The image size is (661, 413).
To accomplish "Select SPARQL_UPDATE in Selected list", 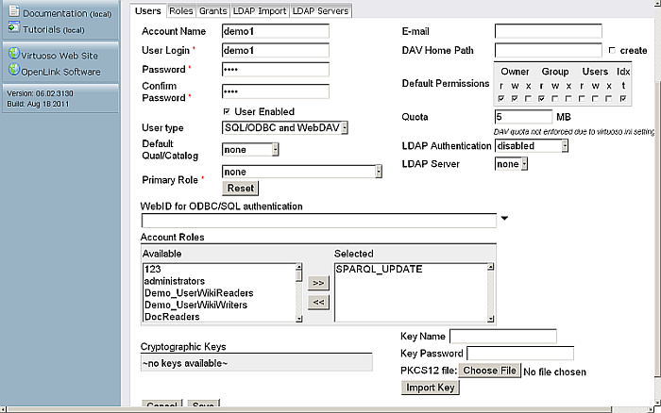I will coord(411,269).
